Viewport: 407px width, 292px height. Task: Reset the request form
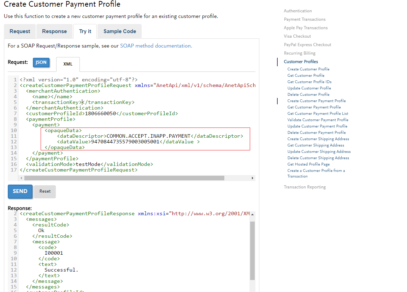pos(45,191)
